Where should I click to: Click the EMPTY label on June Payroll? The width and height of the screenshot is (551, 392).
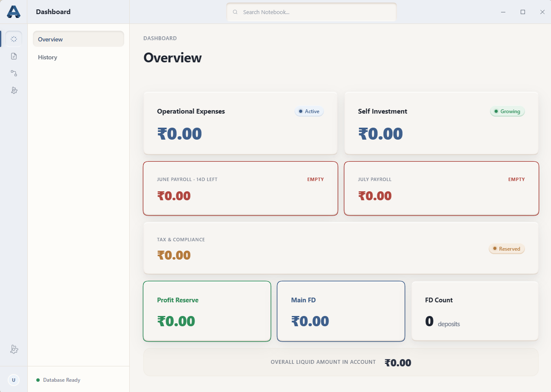click(315, 179)
